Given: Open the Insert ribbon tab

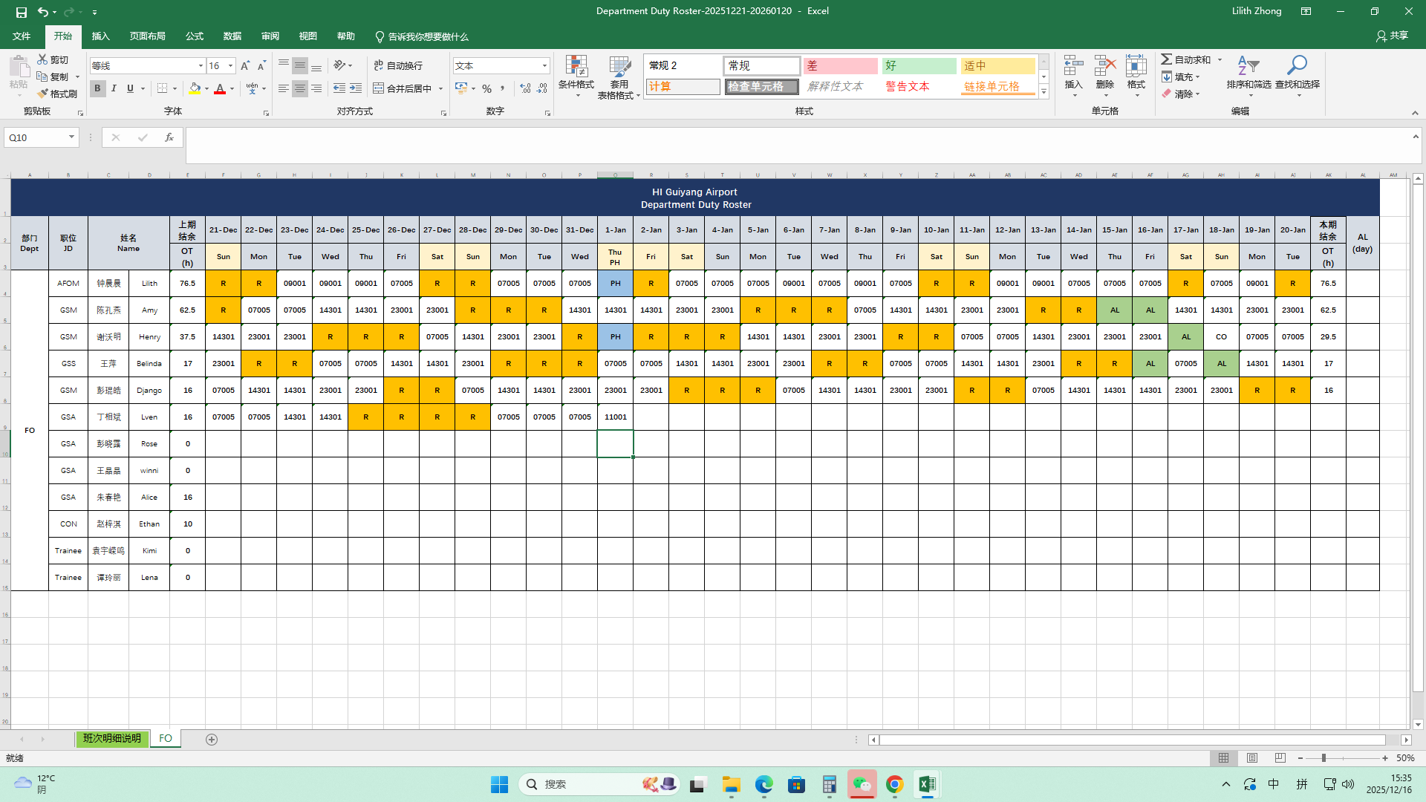Looking at the screenshot, I should click(100, 36).
